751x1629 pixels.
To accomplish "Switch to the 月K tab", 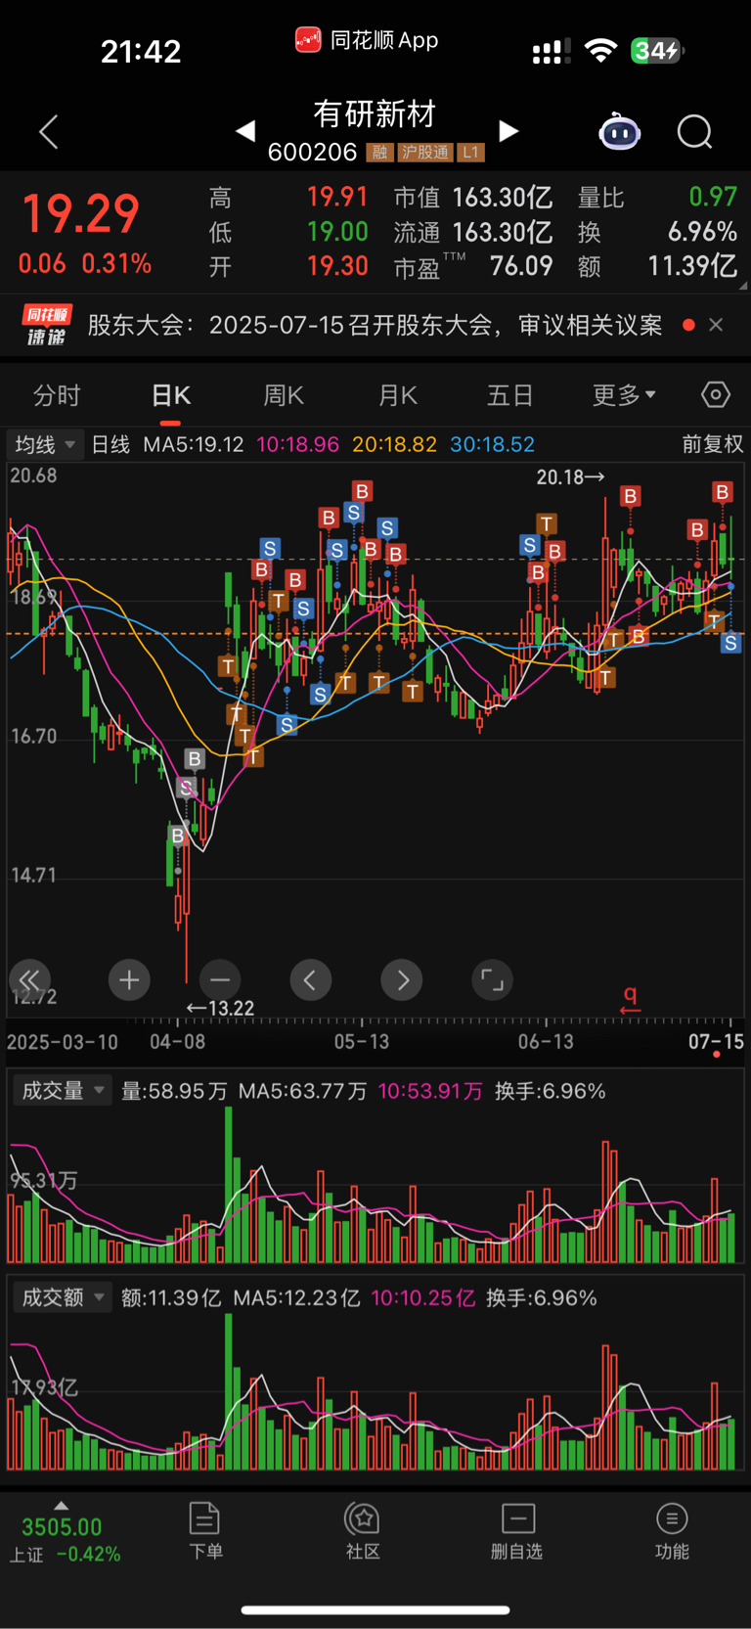I will (398, 395).
